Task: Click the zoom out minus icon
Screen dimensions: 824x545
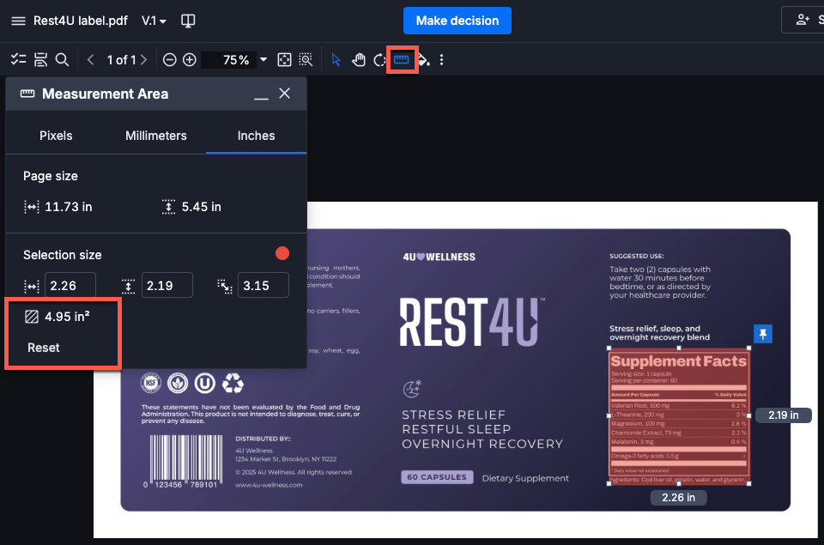Action: click(169, 60)
